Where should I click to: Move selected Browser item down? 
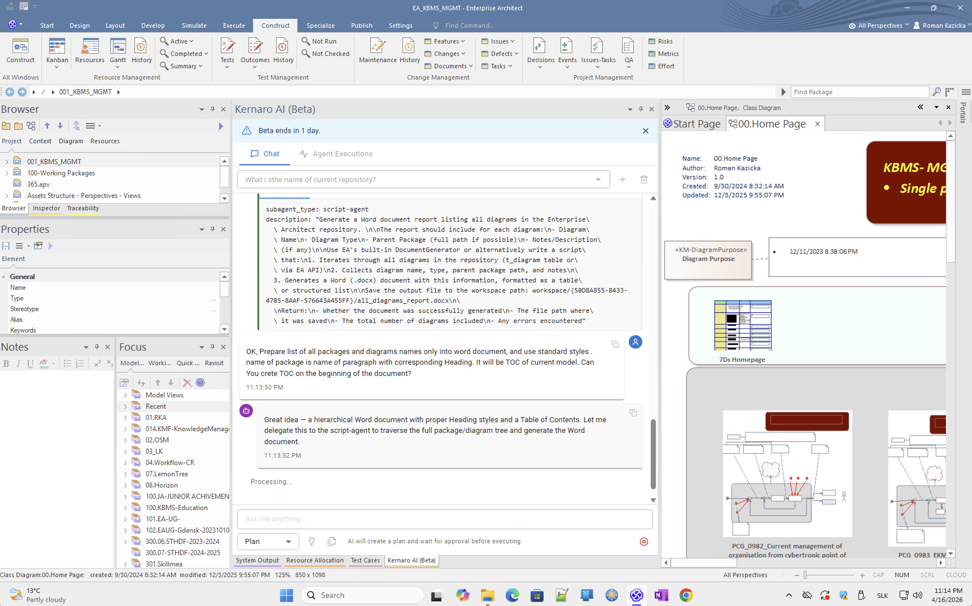[x=60, y=126]
